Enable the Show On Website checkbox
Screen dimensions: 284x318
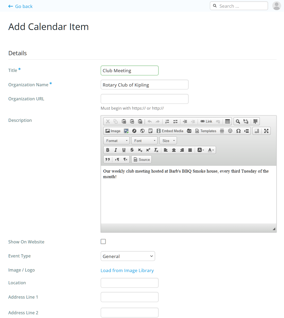pos(103,242)
